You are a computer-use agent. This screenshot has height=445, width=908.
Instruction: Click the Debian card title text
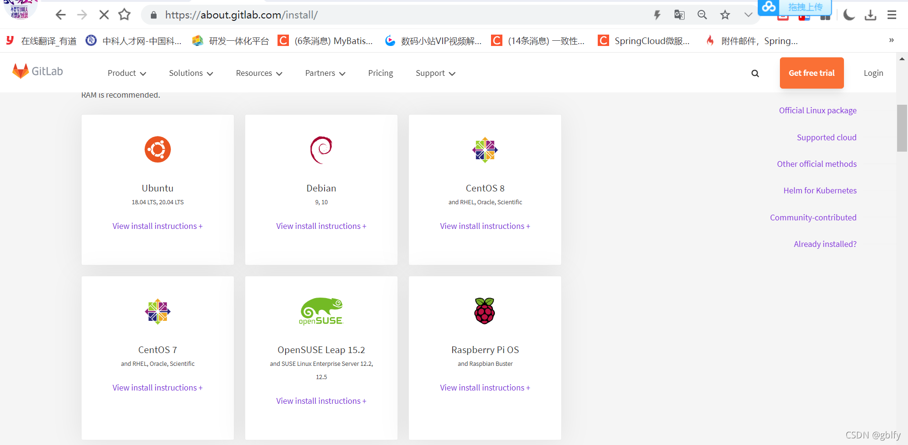click(321, 188)
